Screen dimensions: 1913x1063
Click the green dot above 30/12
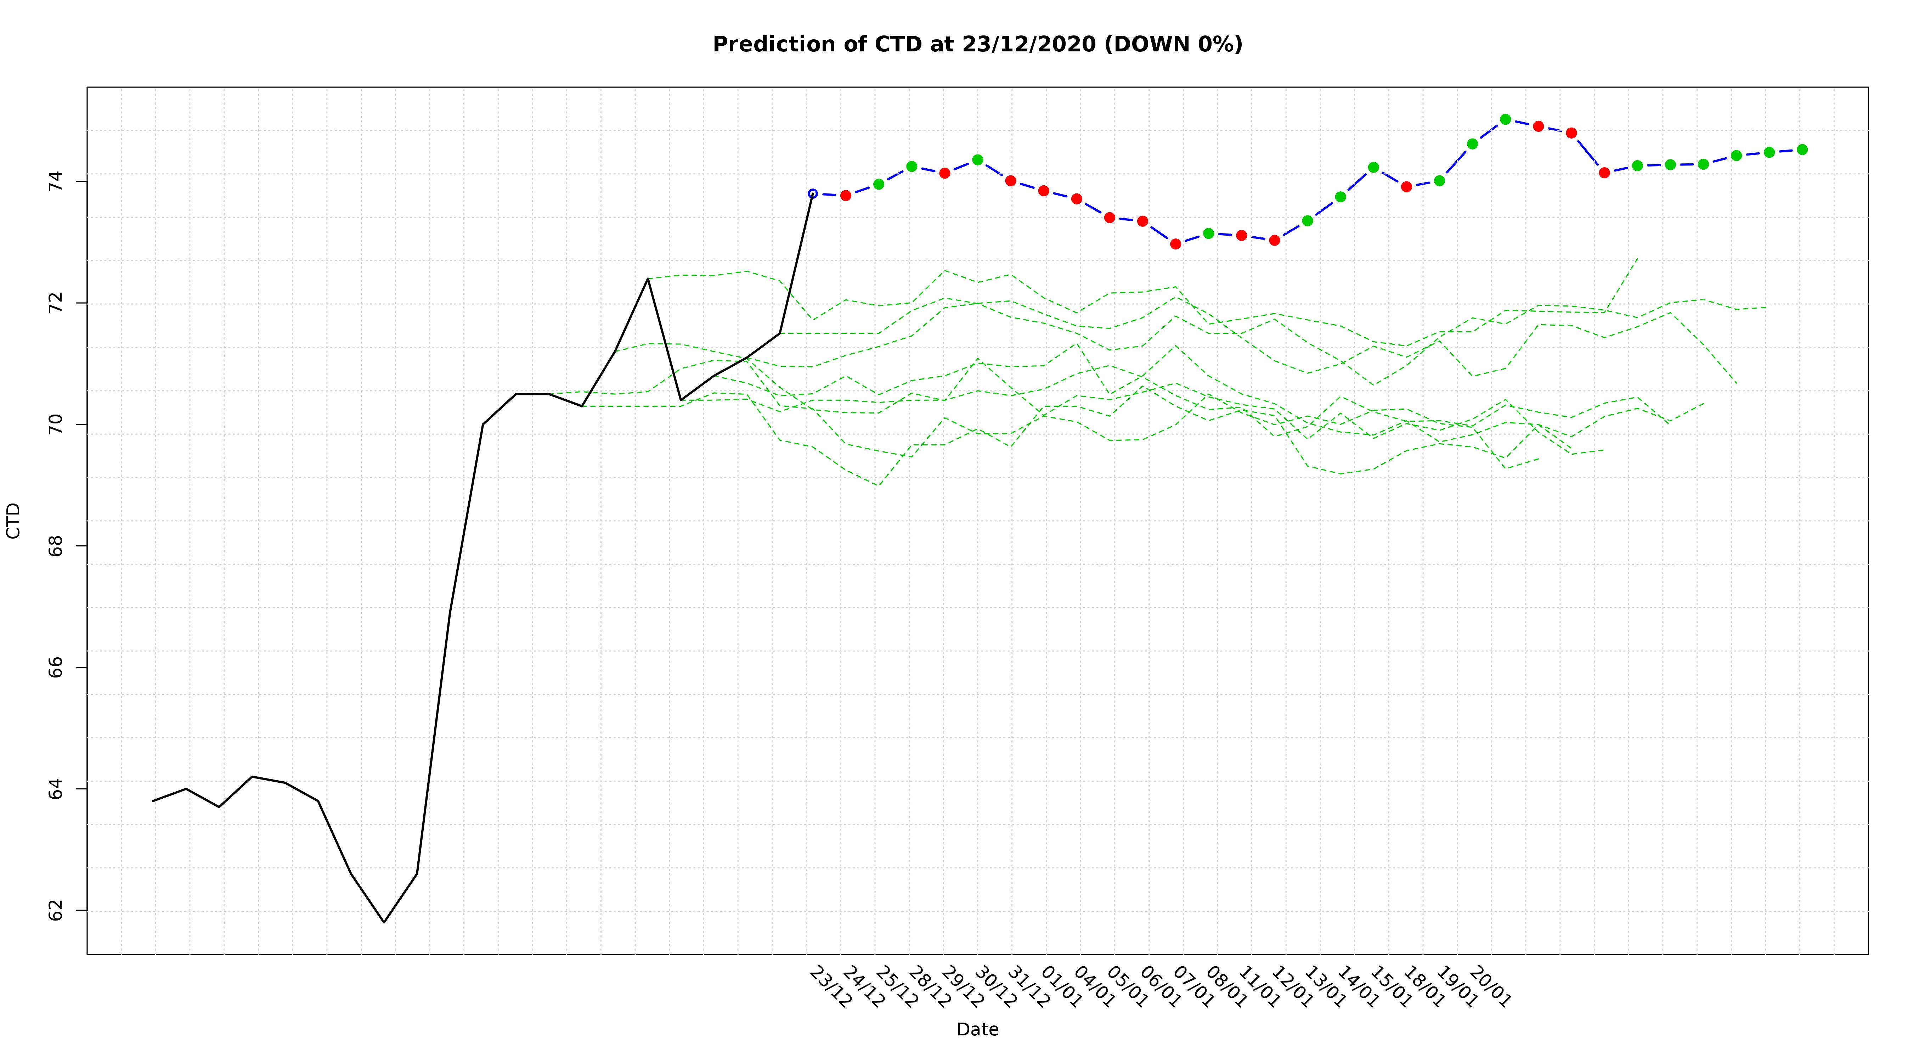977,160
